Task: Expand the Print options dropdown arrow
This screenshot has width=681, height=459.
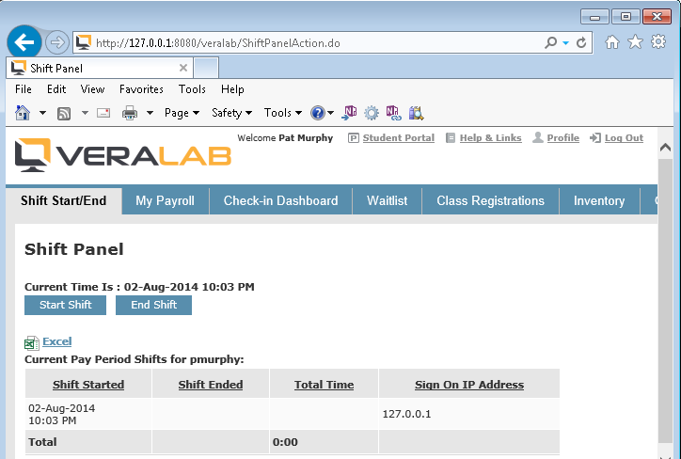Action: pyautogui.click(x=150, y=113)
